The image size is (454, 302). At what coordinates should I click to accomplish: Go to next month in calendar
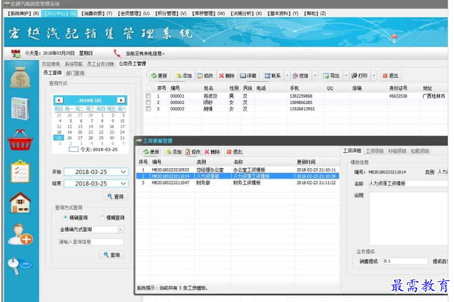point(121,100)
